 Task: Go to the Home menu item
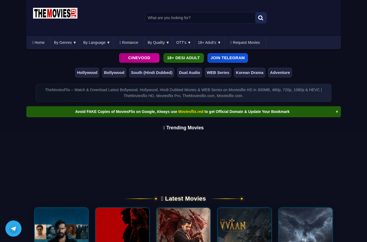coord(38,42)
